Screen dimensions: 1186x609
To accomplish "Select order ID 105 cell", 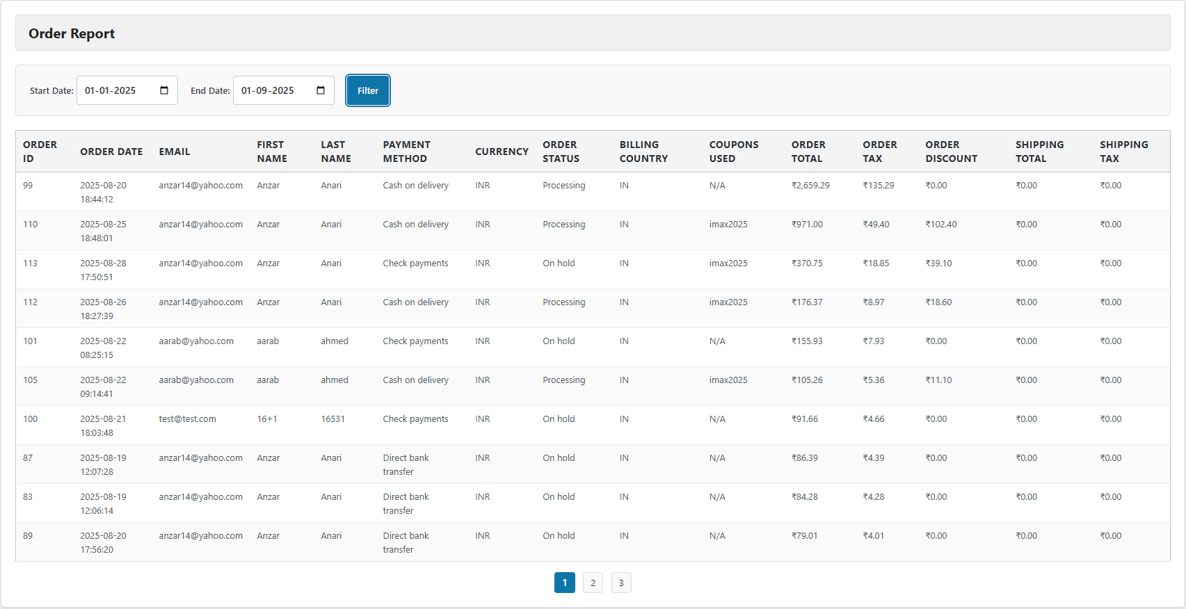I will pyautogui.click(x=31, y=380).
